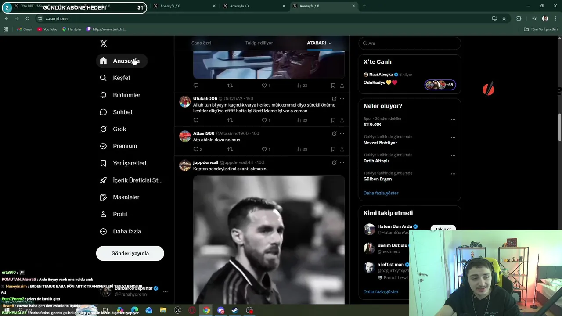The height and width of the screenshot is (316, 562).
Task: Bookmark this page with star icon
Action: 504,18
